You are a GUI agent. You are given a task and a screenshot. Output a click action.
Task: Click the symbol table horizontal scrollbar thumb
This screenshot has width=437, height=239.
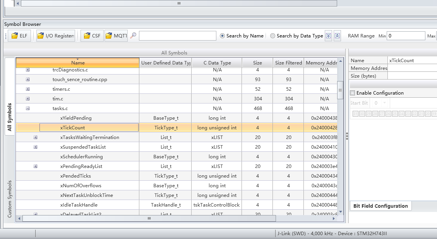click(149, 219)
